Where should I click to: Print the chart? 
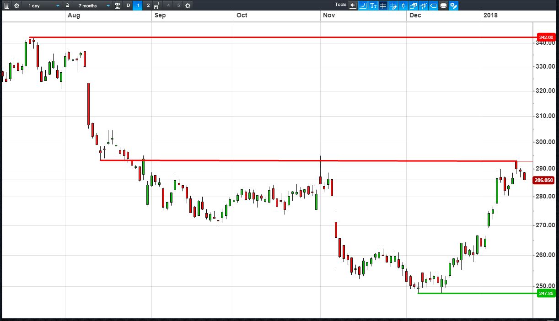click(x=443, y=5)
